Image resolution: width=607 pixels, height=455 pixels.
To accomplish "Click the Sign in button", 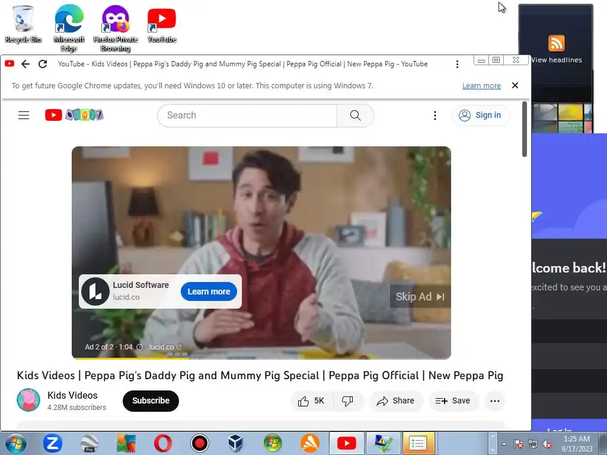I will click(x=480, y=116).
